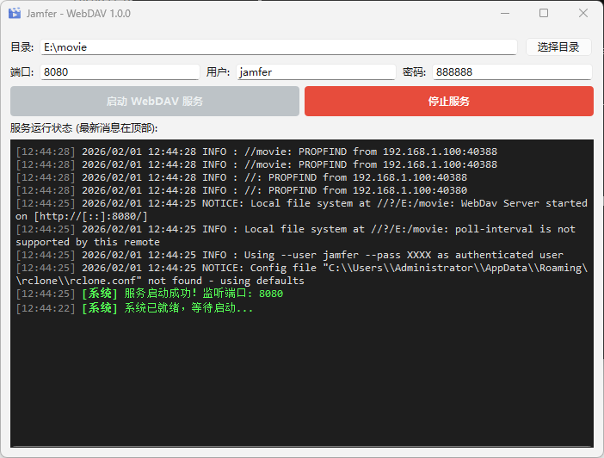Focus the port field containing 8080
The width and height of the screenshot is (604, 458).
coord(120,72)
